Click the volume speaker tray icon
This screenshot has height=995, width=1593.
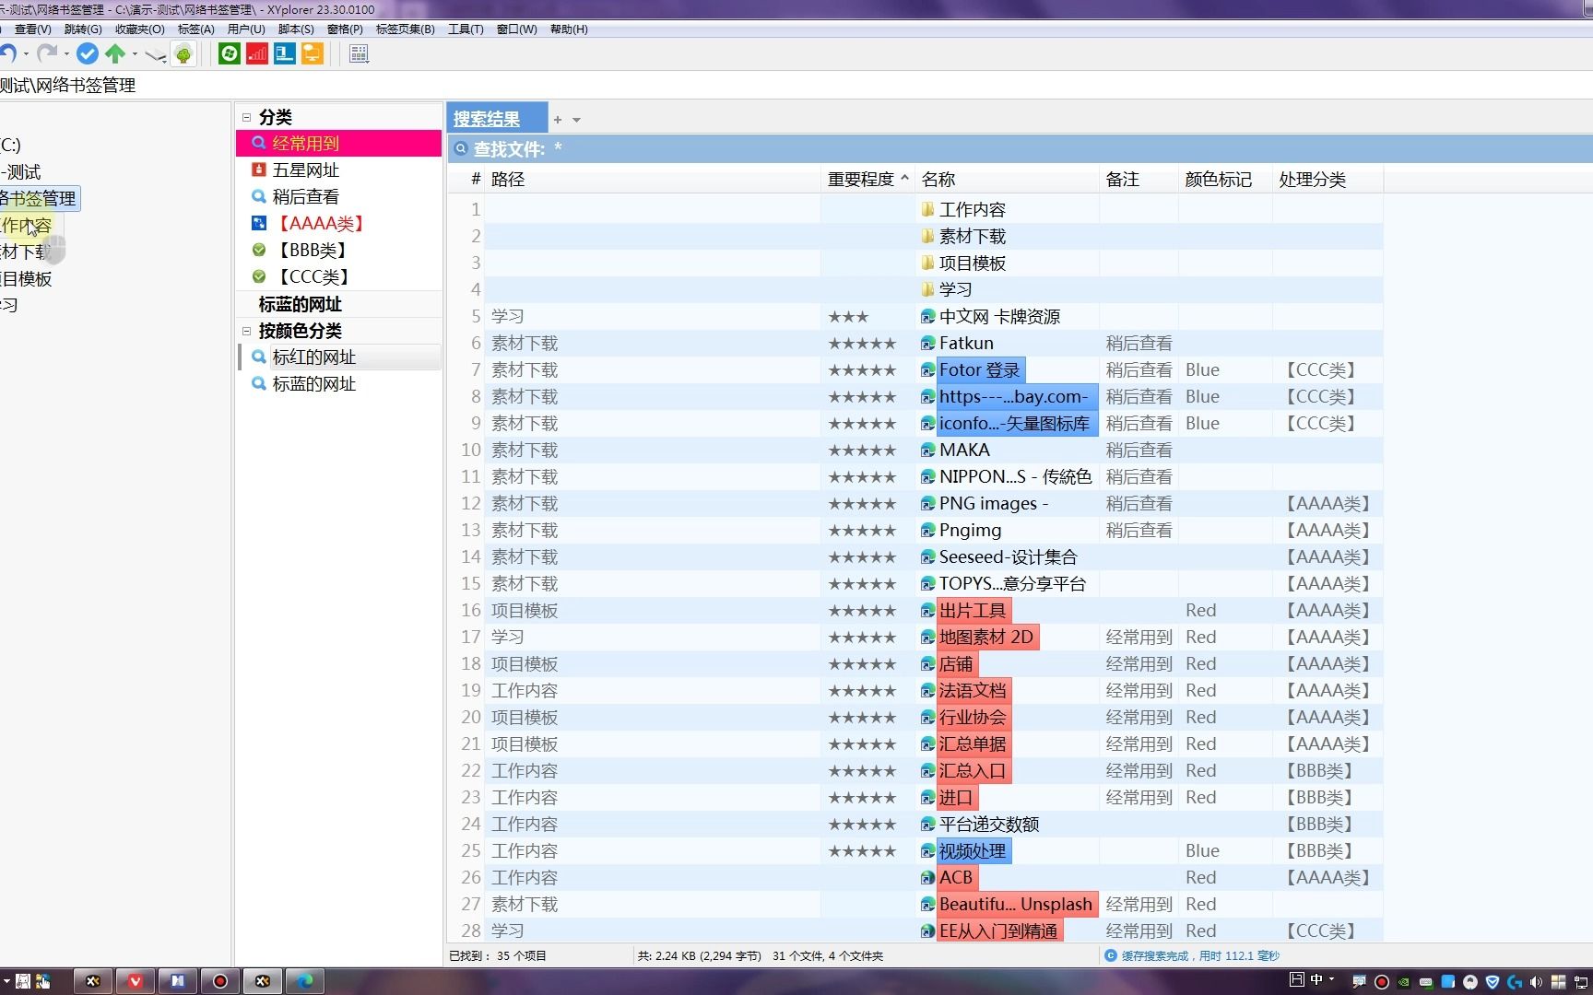pyautogui.click(x=1536, y=981)
